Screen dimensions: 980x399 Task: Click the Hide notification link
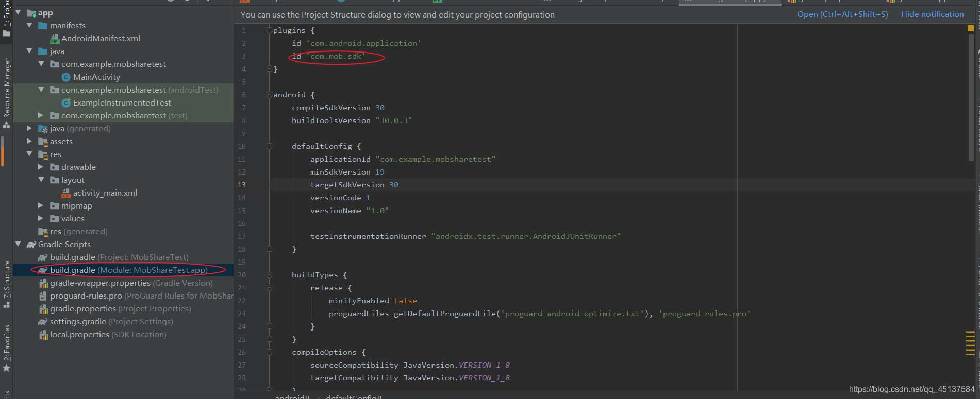pyautogui.click(x=932, y=14)
